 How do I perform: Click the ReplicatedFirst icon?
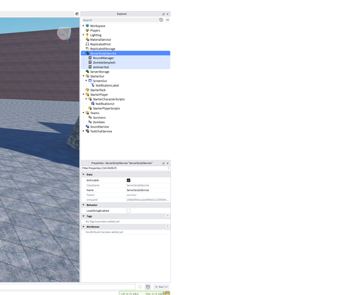pos(87,44)
